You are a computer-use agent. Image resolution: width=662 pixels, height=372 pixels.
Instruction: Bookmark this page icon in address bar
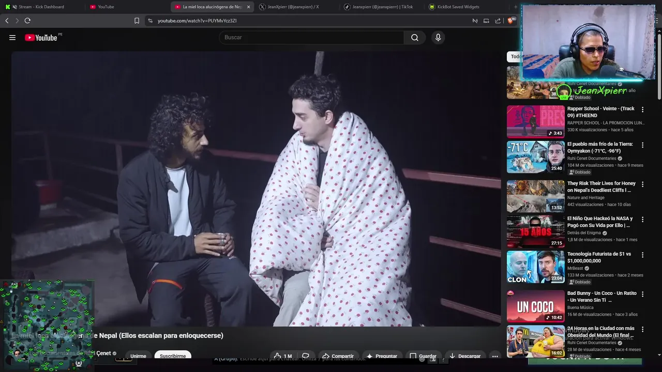coord(137,21)
